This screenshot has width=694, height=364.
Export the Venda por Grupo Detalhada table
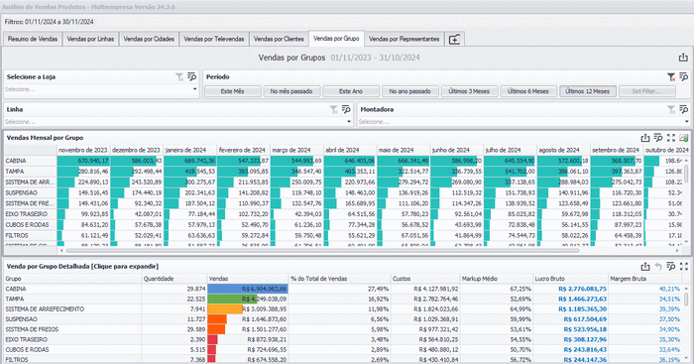click(x=645, y=266)
